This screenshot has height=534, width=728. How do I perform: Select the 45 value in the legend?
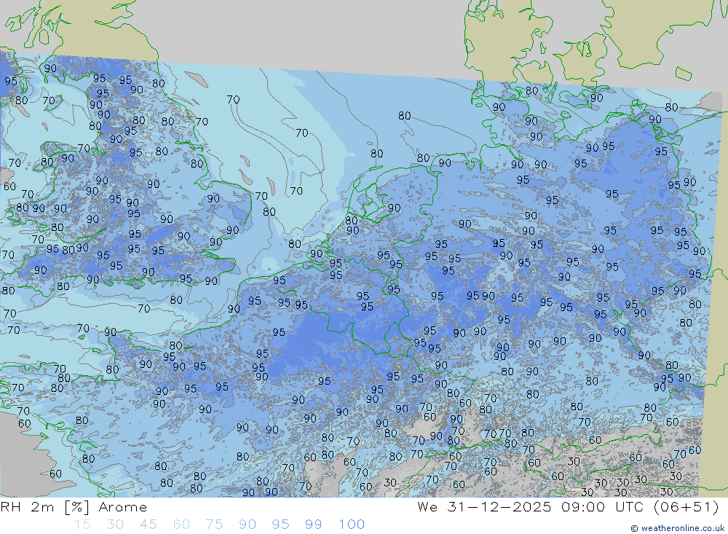(x=148, y=525)
